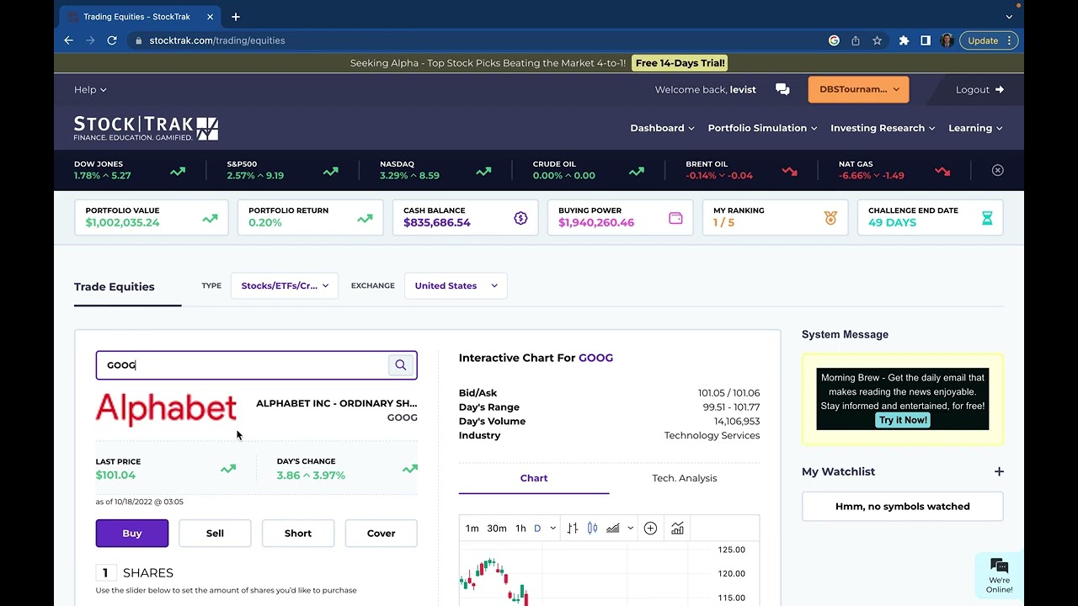Reload the page with the refresh icon
Viewport: 1078px width, 606px height.
tap(112, 40)
